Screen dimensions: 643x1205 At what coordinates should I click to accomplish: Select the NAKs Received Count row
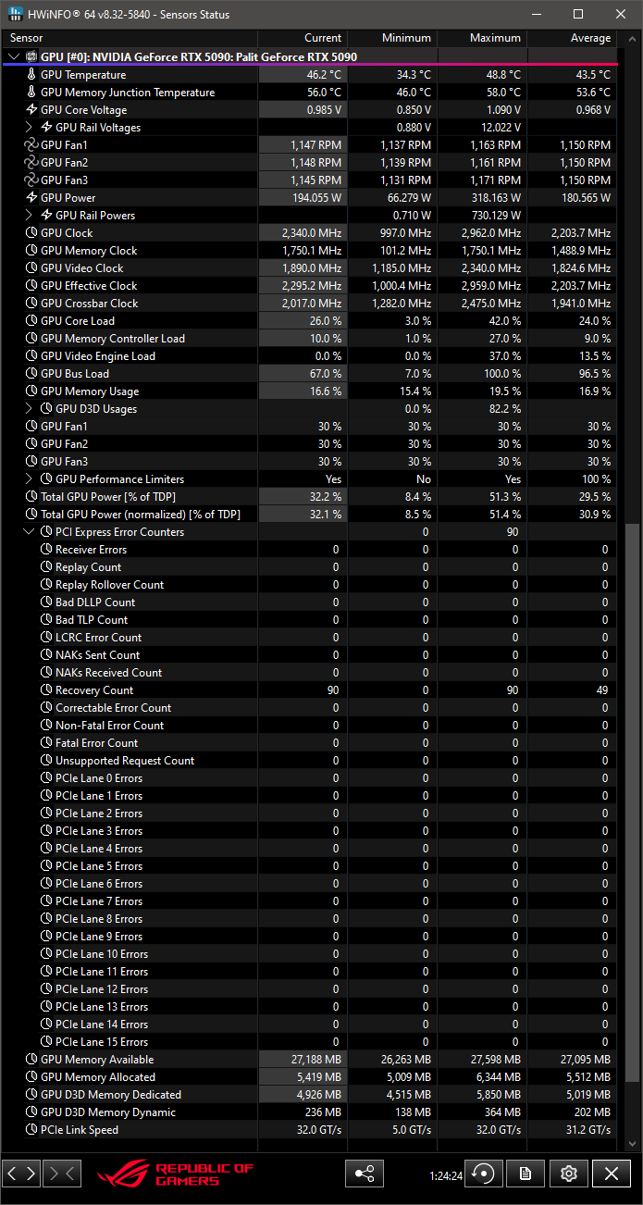click(x=309, y=673)
